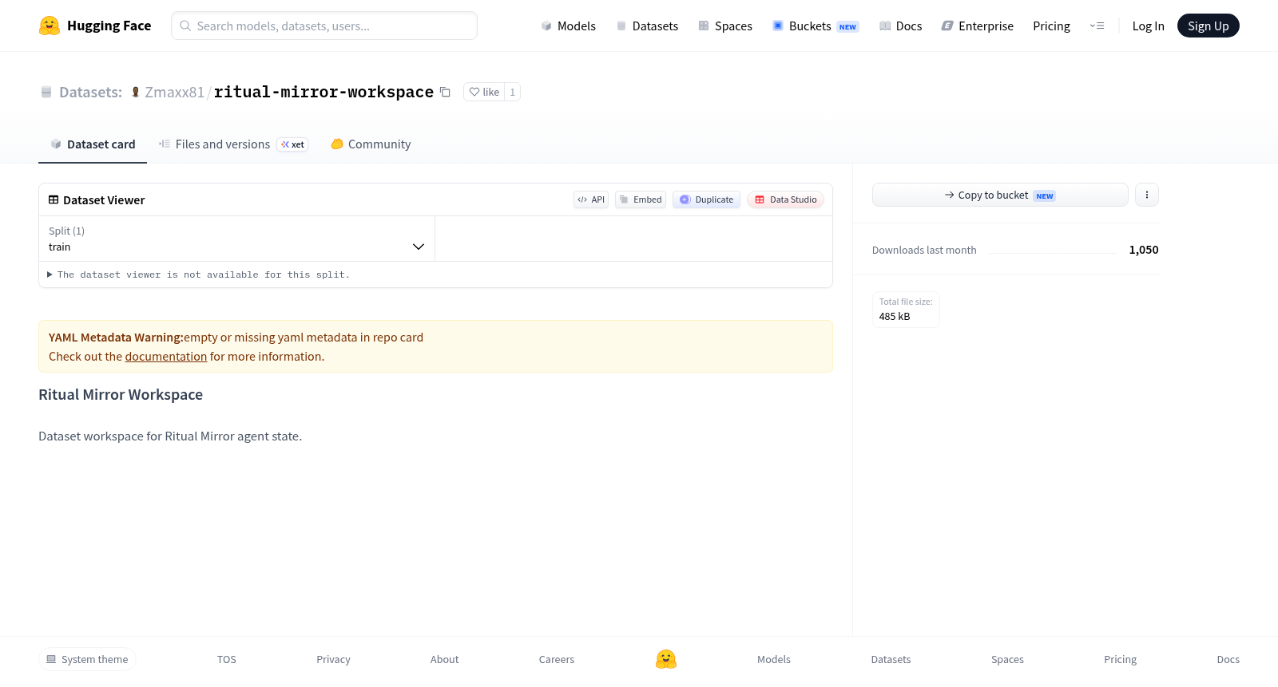Click the Sign Up button
The height and width of the screenshot is (687, 1278).
coord(1208,26)
